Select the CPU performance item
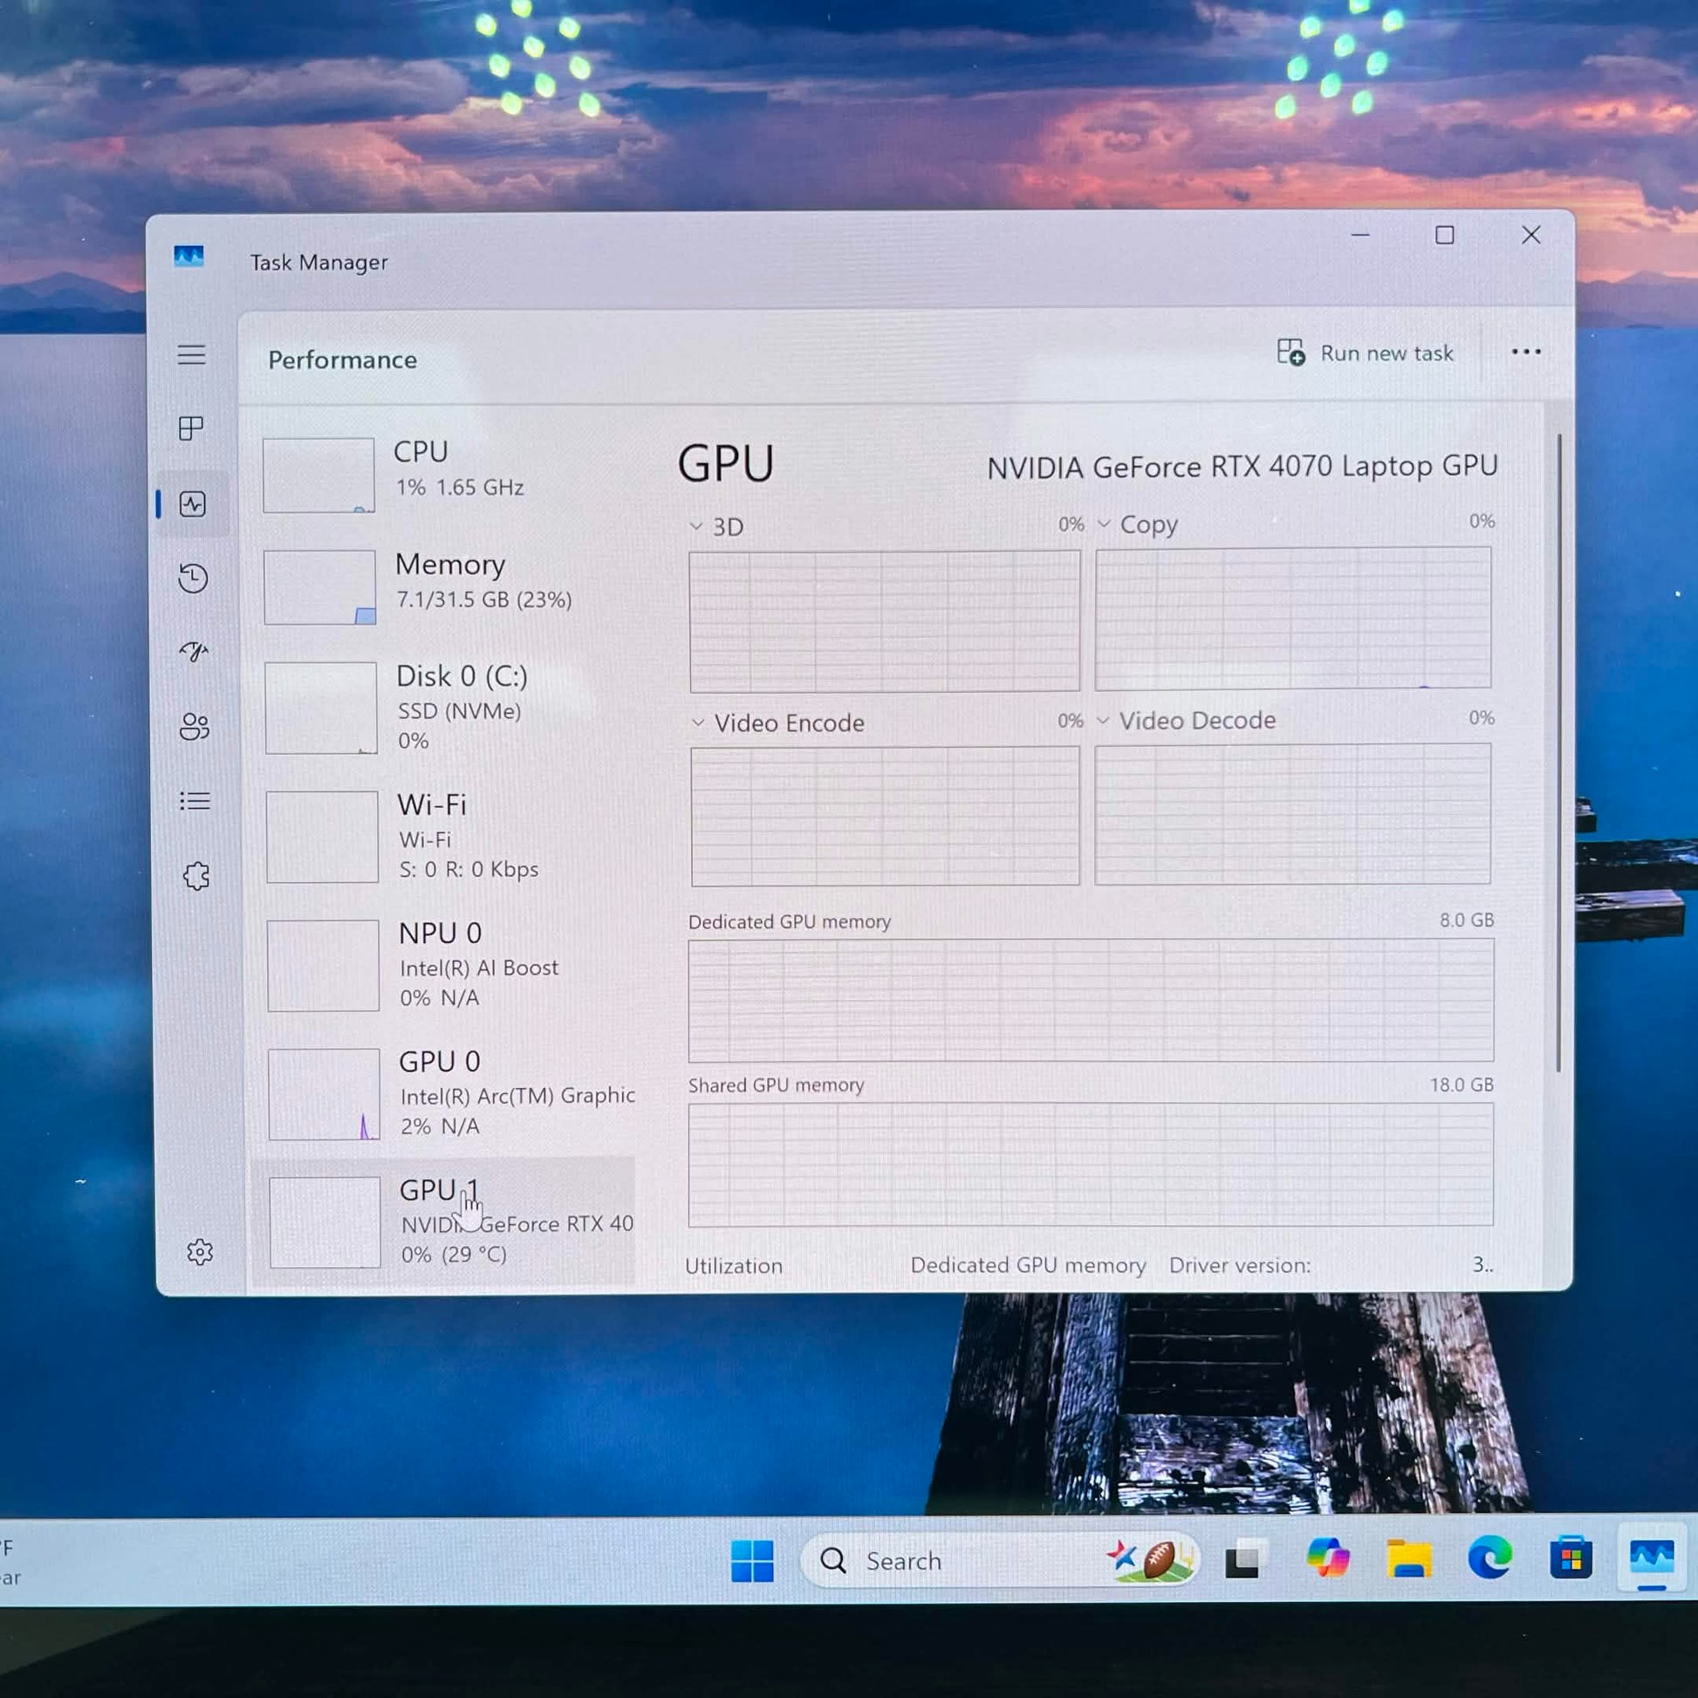This screenshot has height=1698, width=1698. [448, 473]
